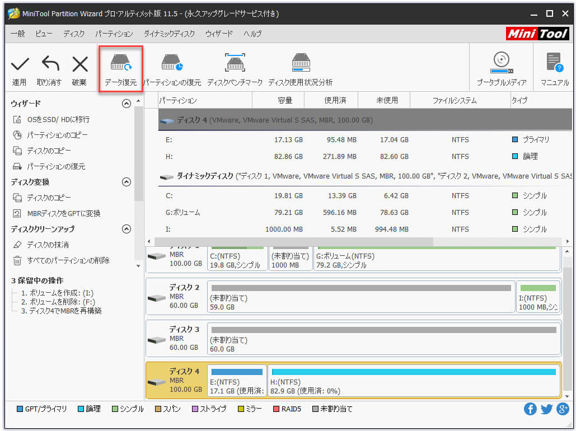
Task: Select the C:(NTFS) 19.8 GB block
Action: coord(237,259)
